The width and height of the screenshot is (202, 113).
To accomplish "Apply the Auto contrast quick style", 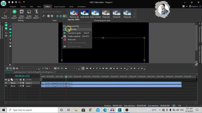I will pyautogui.click(x=95, y=14).
